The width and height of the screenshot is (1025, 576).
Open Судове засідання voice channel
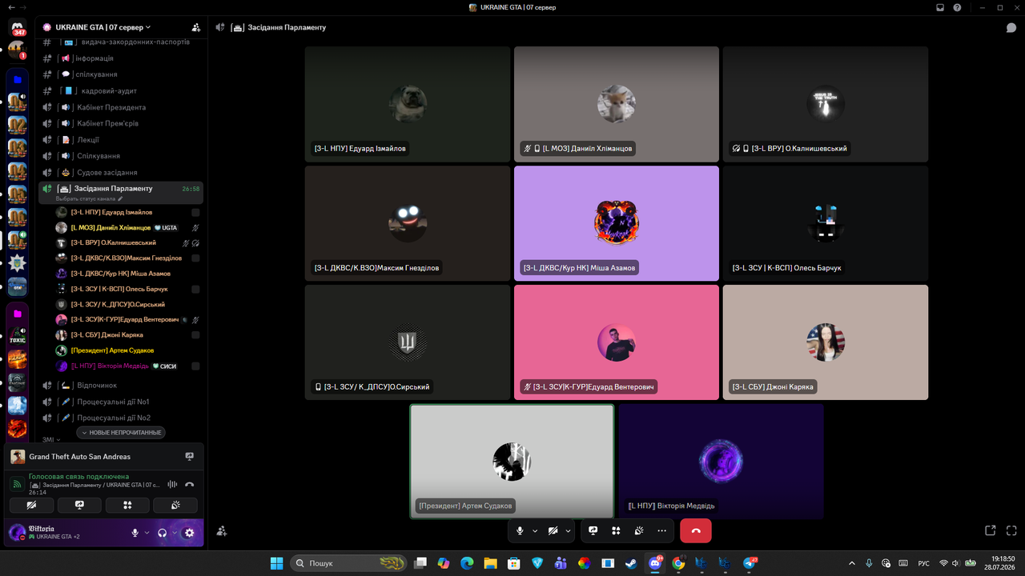pyautogui.click(x=121, y=172)
